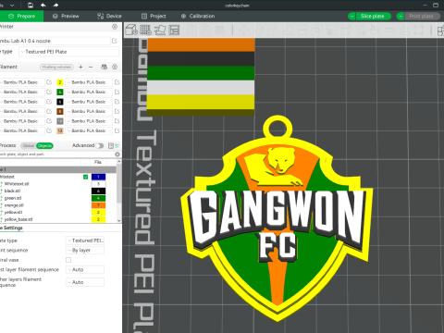Click the green search settings icon
Image resolution: width=444 pixels, height=333 pixels.
coord(117,145)
